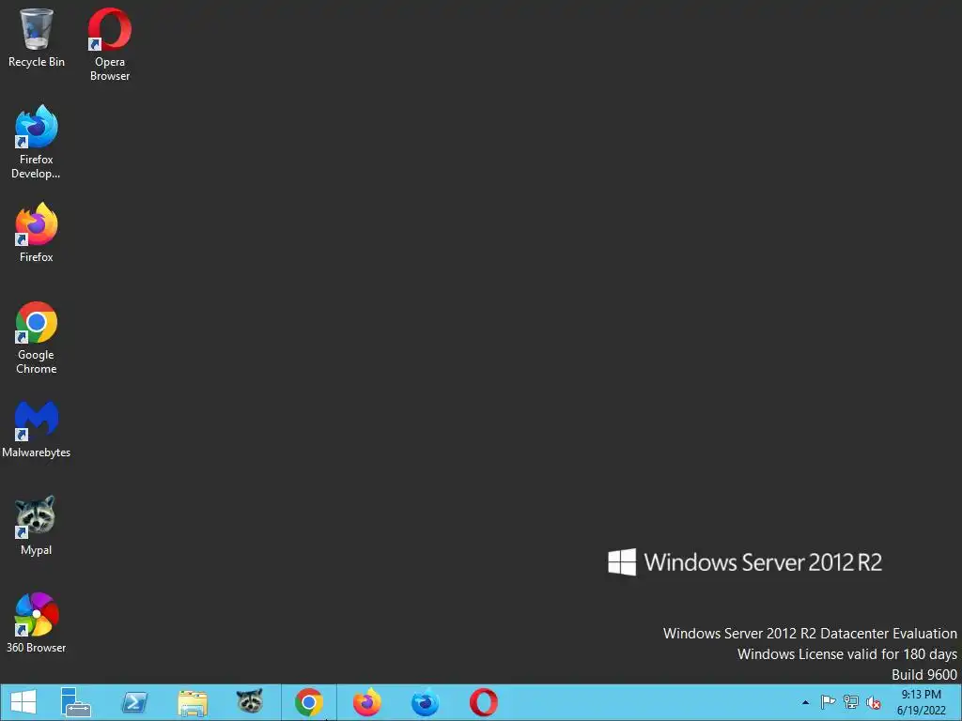
Task: Select the Firefox Developer Edition desktop shortcut
Action: pos(37,143)
